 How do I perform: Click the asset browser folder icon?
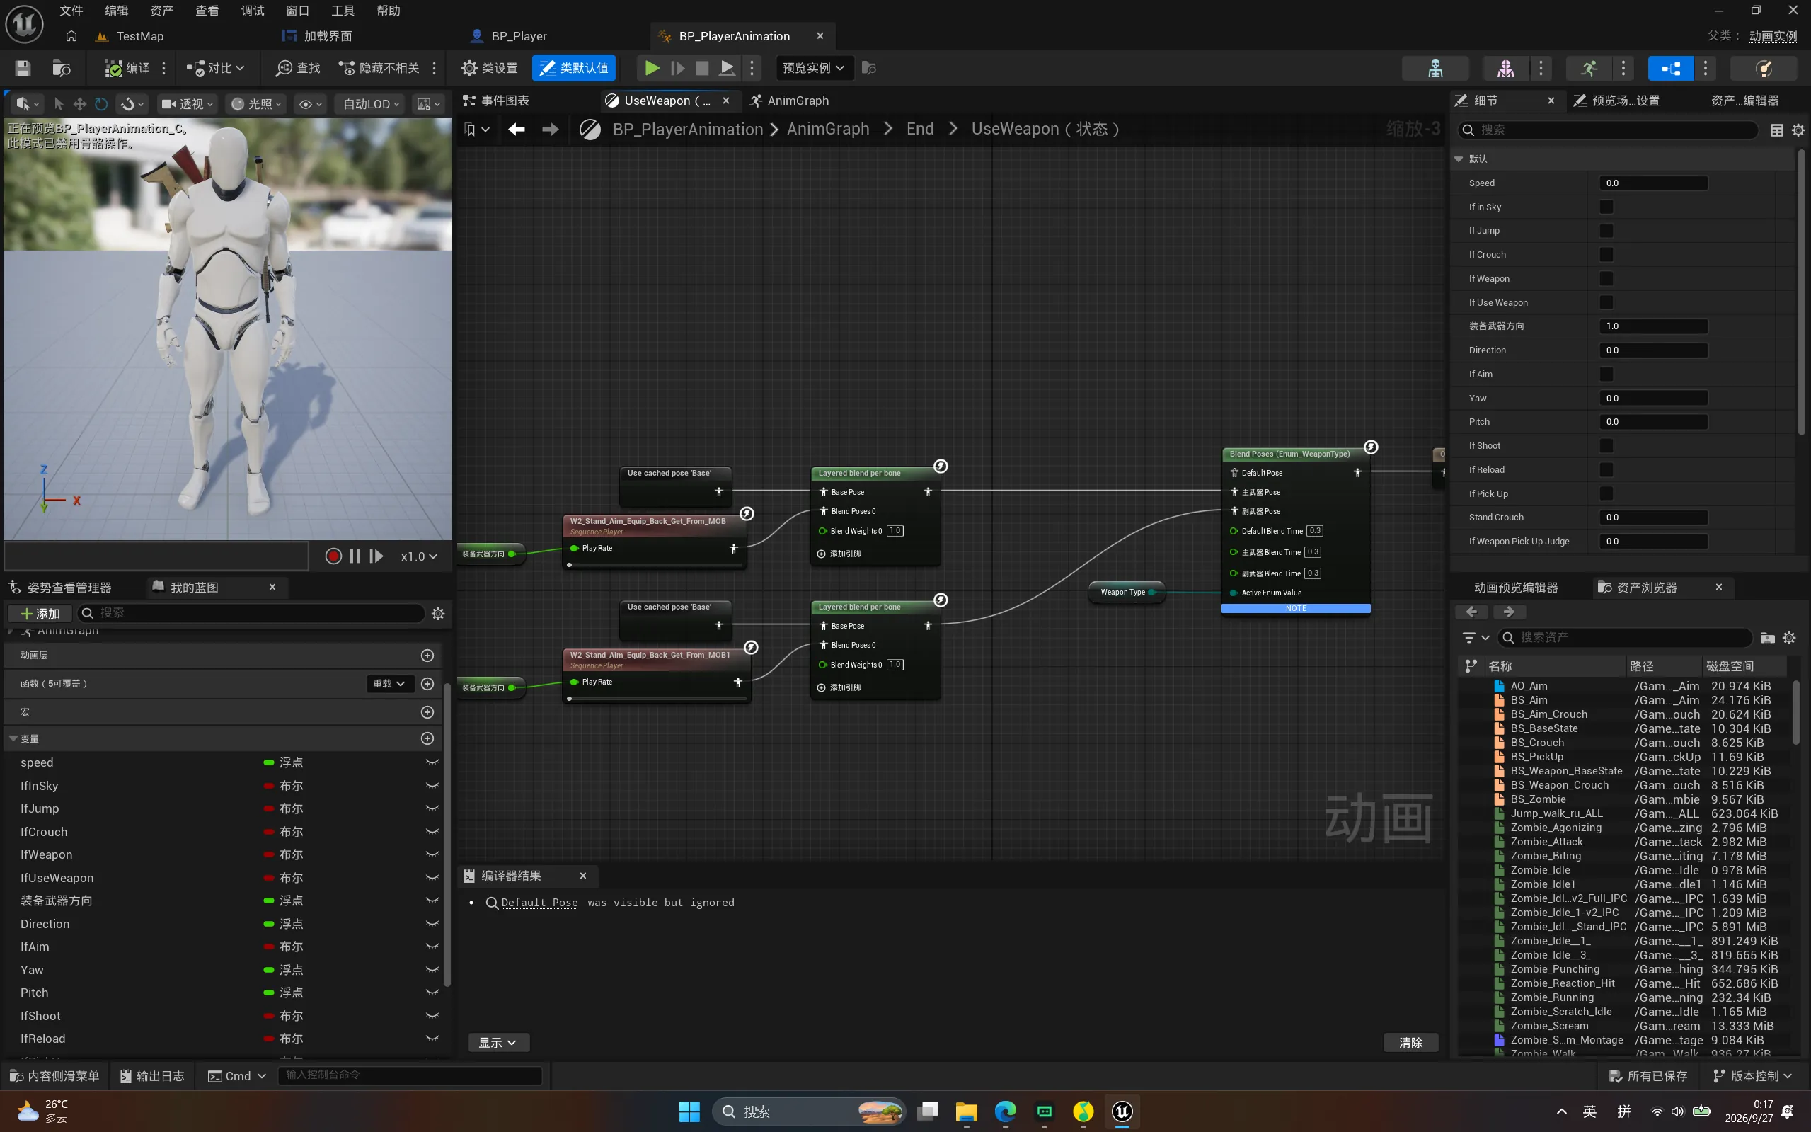(1768, 638)
